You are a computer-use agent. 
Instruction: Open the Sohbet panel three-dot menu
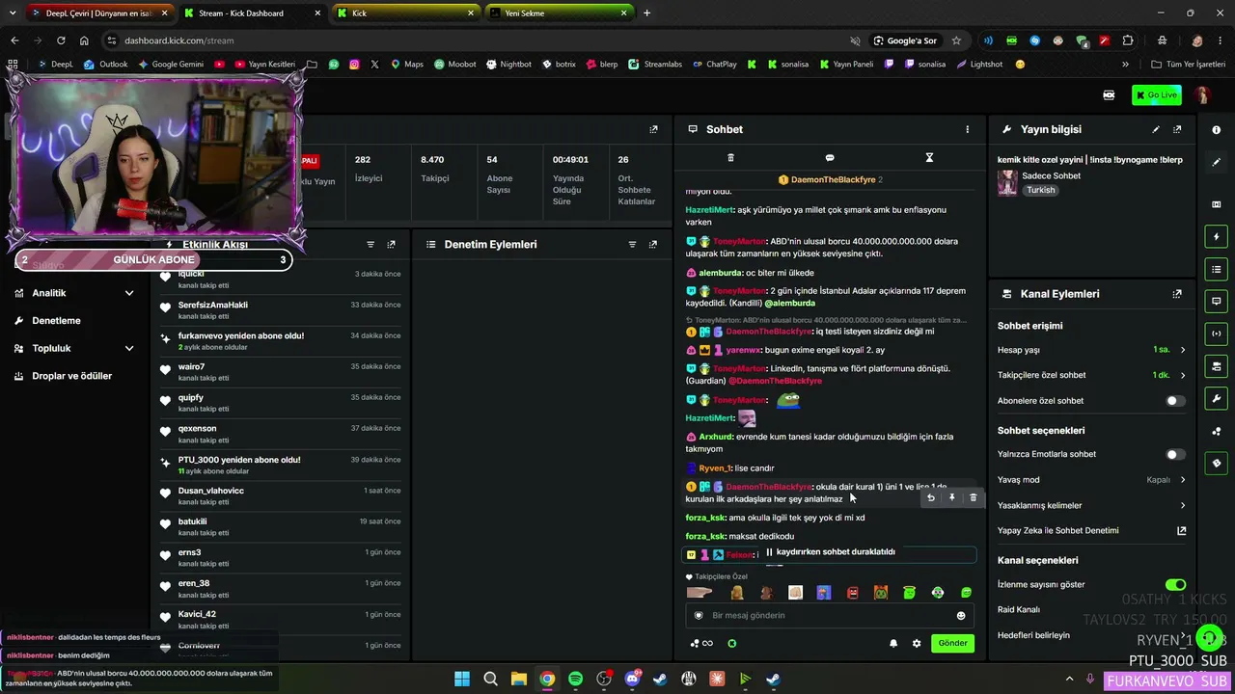968,129
